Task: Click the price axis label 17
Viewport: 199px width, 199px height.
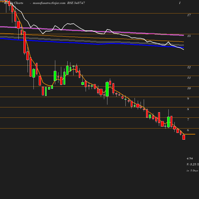Action: [189, 15]
